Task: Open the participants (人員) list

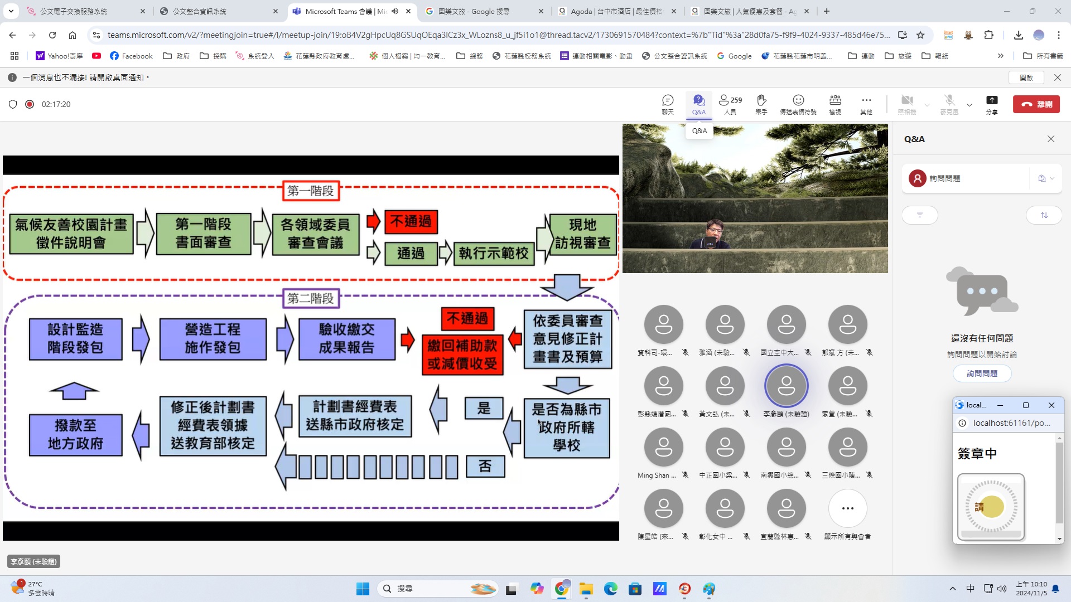Action: 730,104
